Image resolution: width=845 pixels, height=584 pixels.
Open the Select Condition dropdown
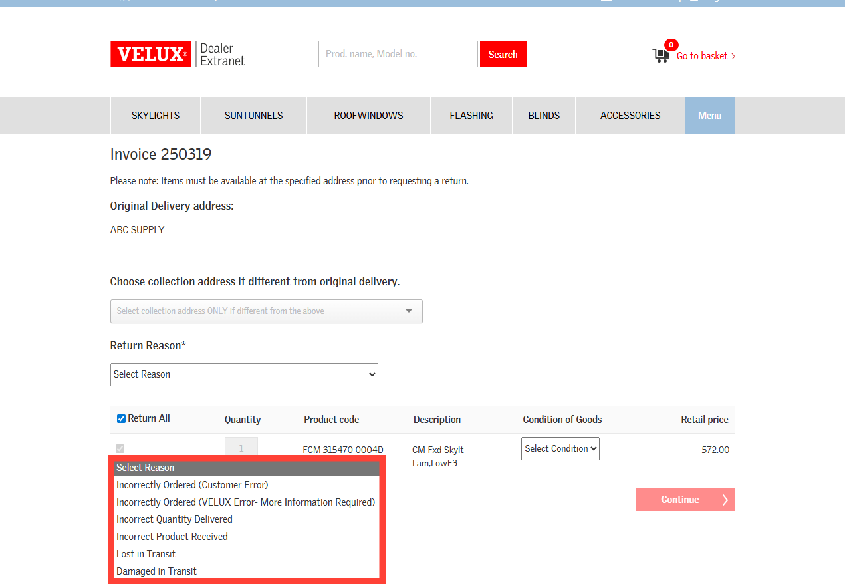pyautogui.click(x=560, y=448)
